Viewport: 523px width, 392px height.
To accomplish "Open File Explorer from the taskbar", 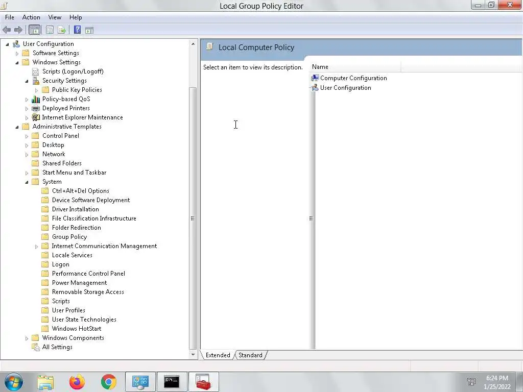I will click(x=45, y=382).
